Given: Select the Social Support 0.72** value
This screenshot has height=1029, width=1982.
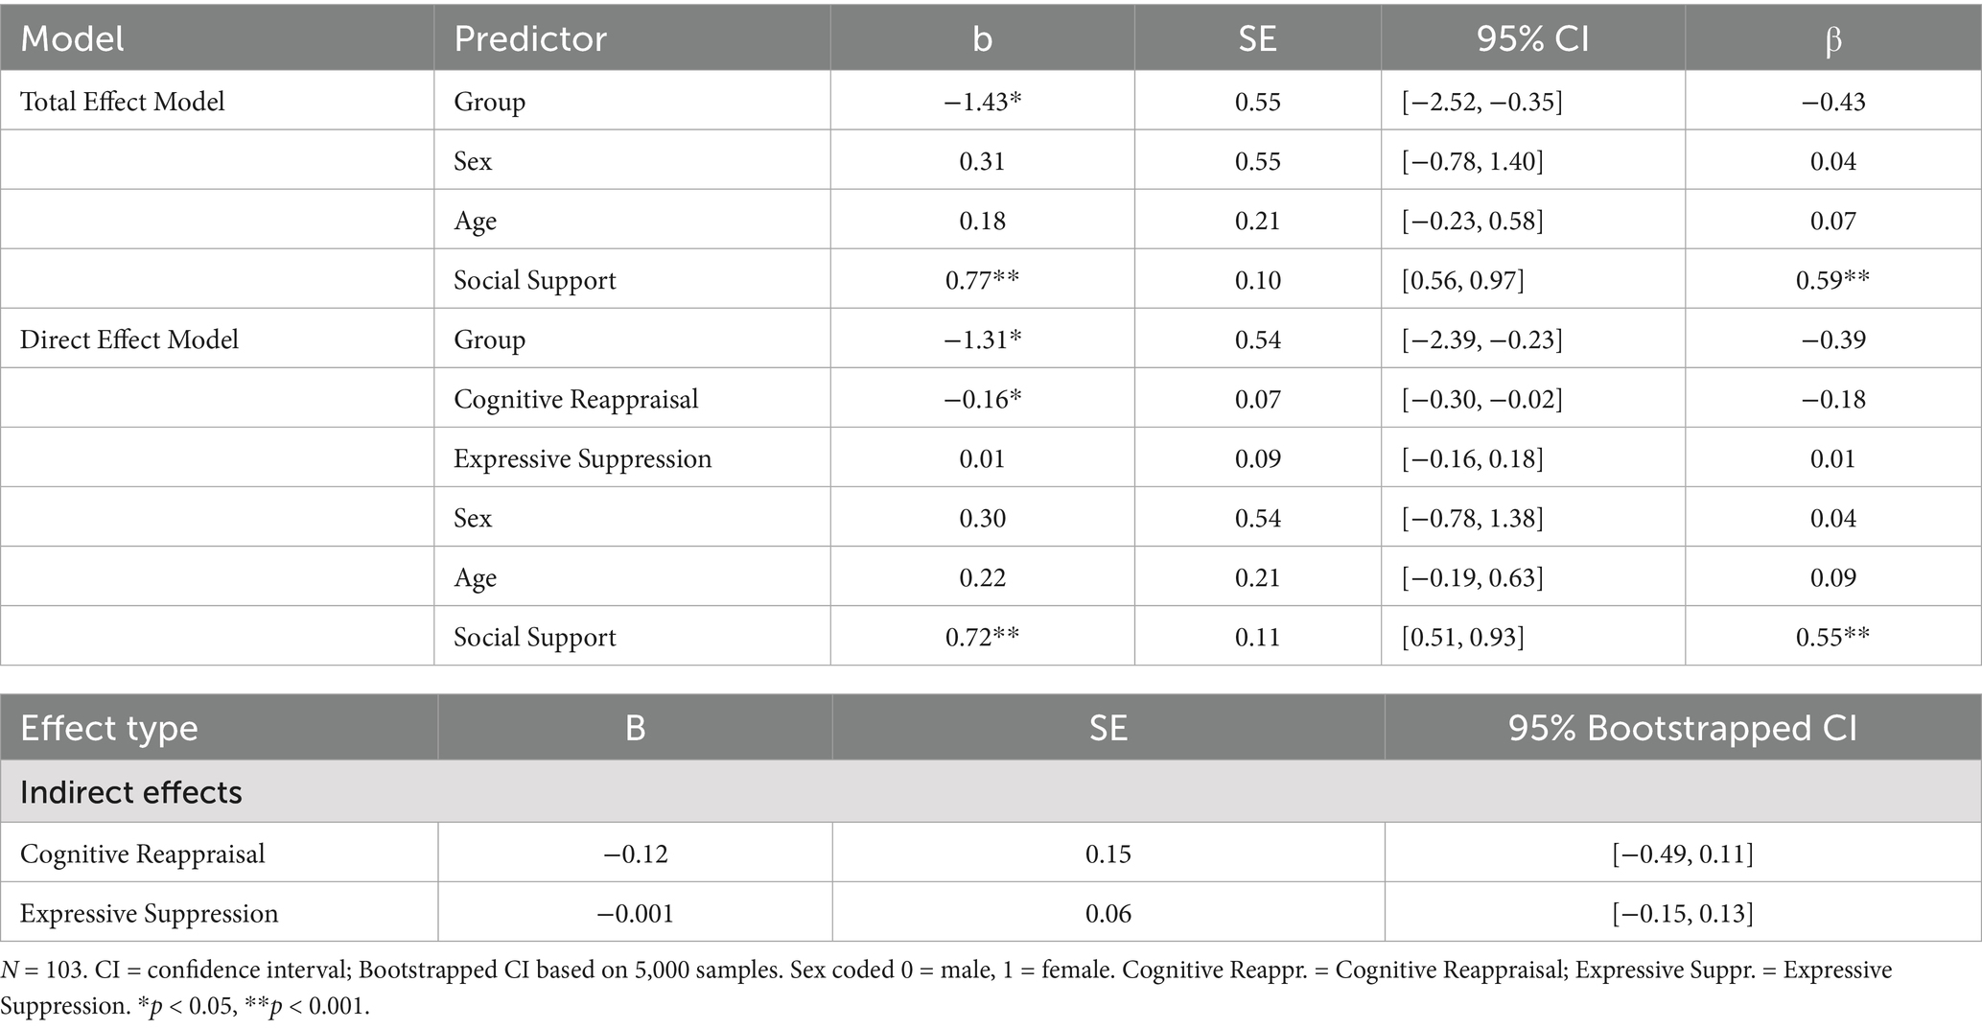Looking at the screenshot, I should [982, 636].
